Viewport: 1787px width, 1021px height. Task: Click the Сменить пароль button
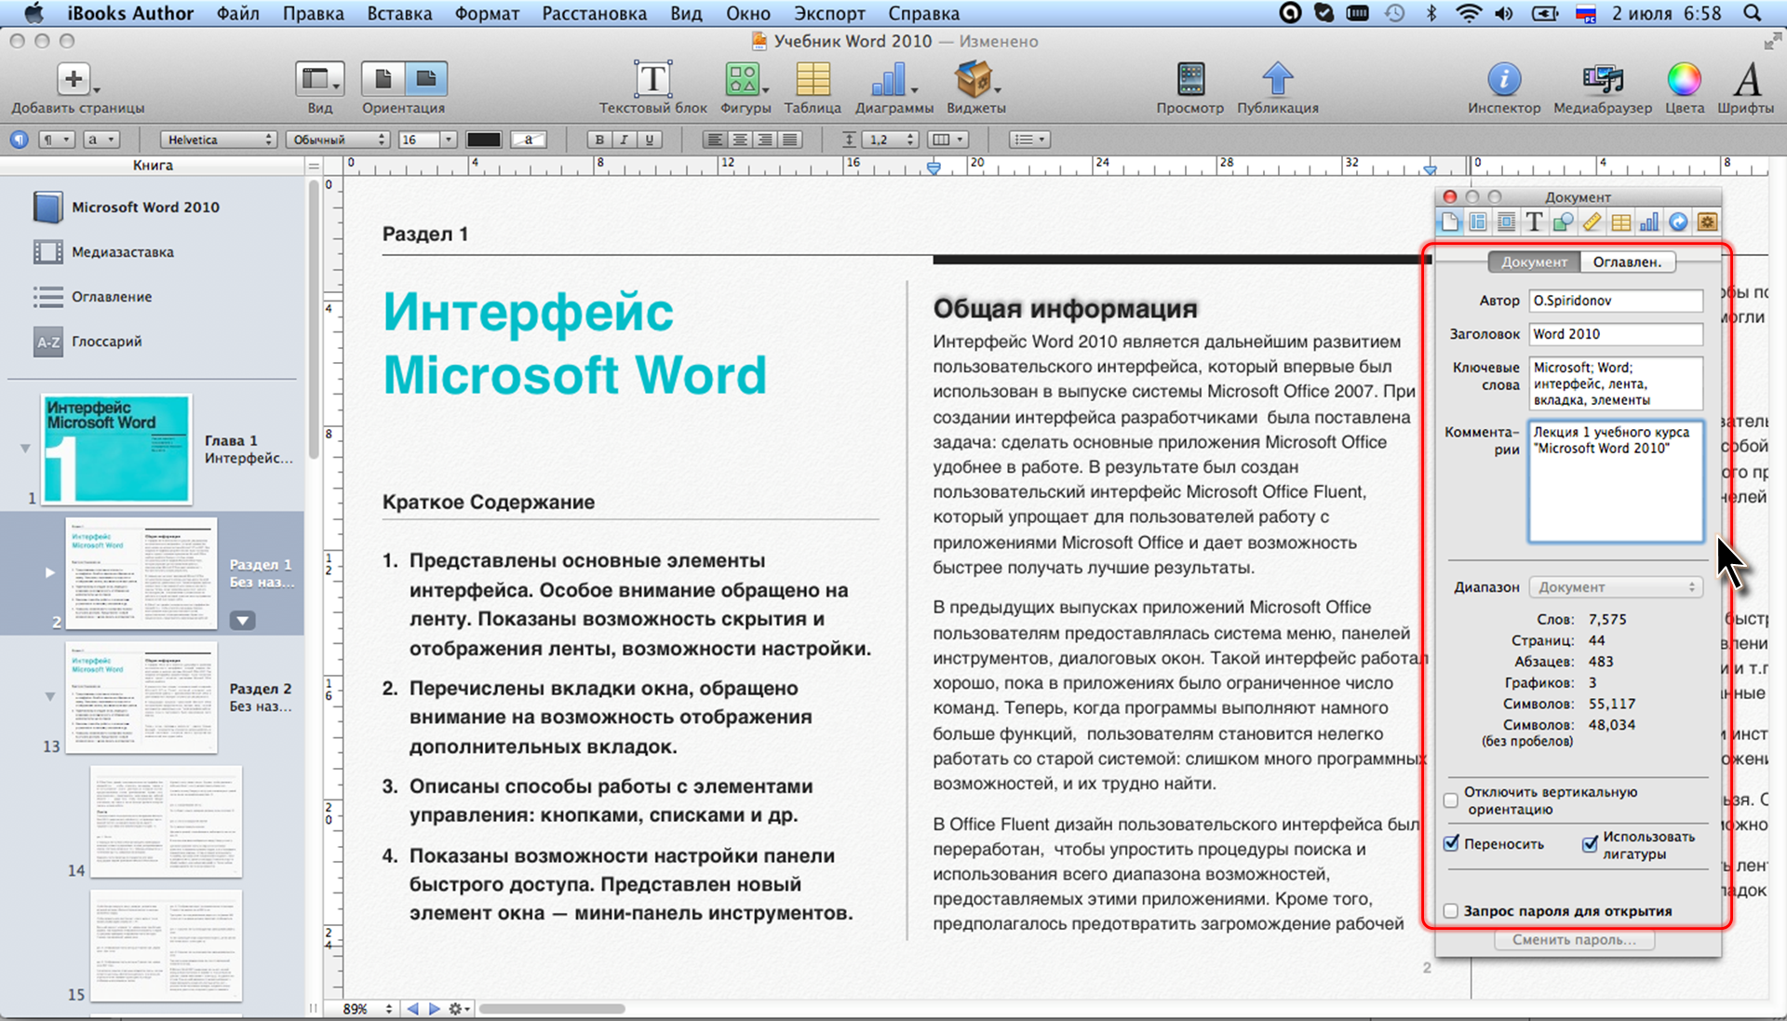[1574, 940]
